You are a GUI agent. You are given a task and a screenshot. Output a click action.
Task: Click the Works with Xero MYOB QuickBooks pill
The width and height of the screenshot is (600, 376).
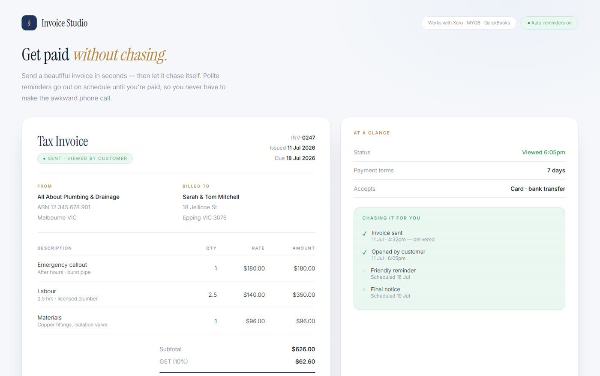[x=469, y=23]
